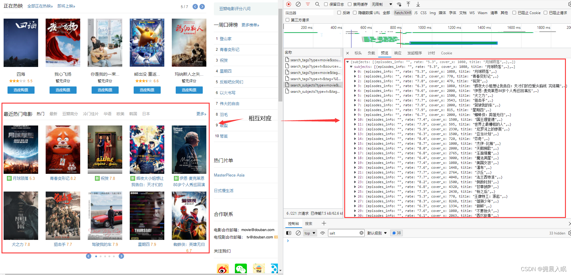Export HAR file download arrow

pyautogui.click(x=418, y=4)
